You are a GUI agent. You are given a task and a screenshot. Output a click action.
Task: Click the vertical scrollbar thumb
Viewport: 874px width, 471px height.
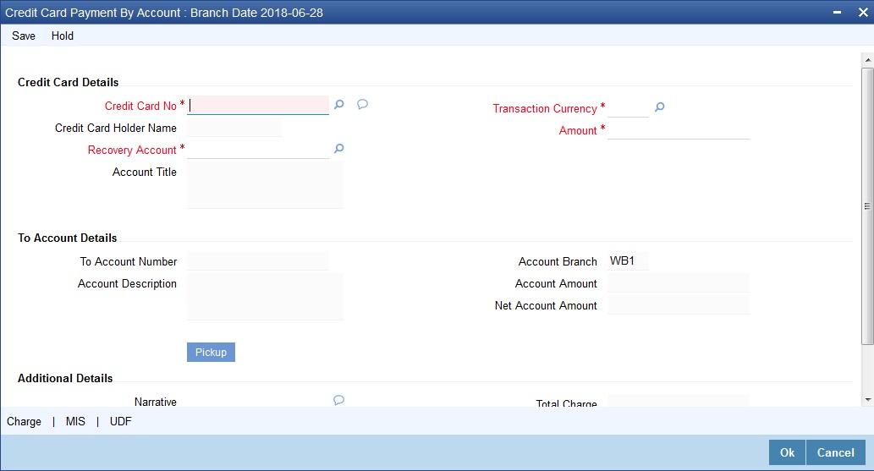click(x=867, y=206)
